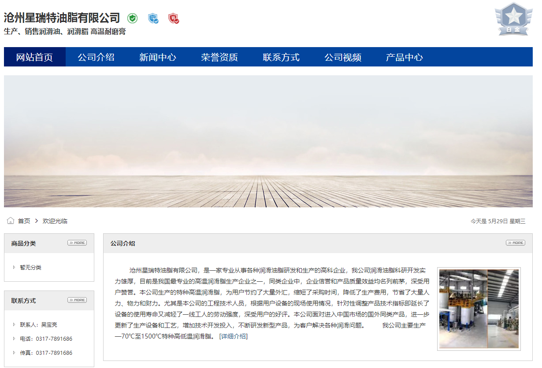
Task: Open 公司介绍 navigation item
Action: click(96, 57)
